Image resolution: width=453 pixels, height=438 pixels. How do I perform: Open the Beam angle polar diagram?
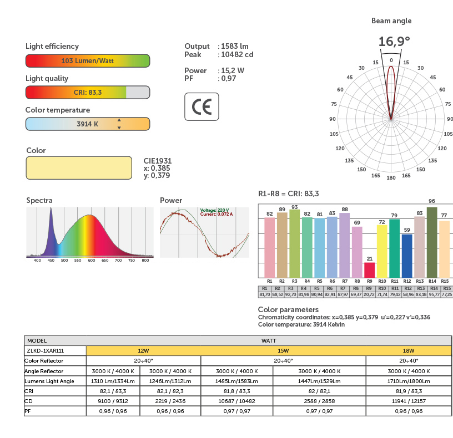pyautogui.click(x=391, y=119)
